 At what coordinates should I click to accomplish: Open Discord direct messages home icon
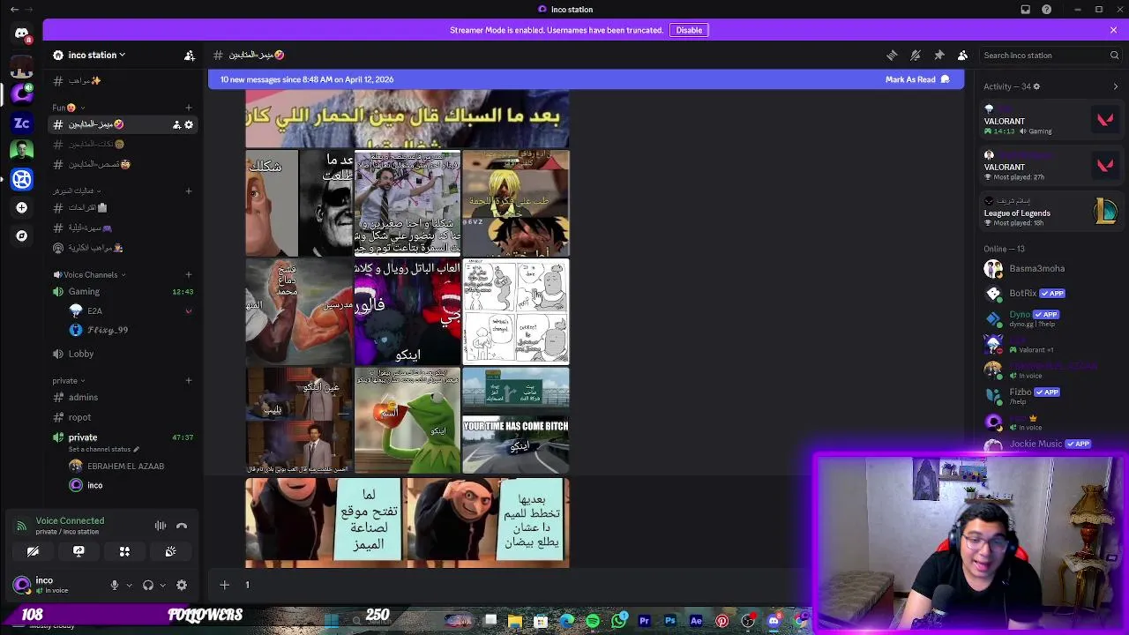(x=22, y=34)
